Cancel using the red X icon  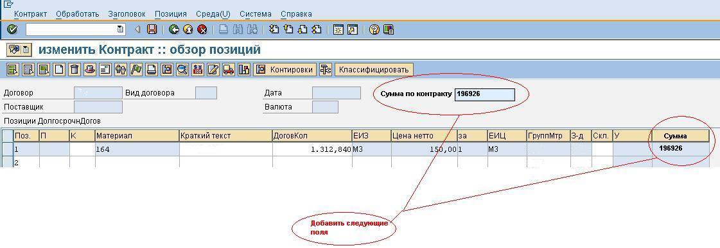pos(202,29)
